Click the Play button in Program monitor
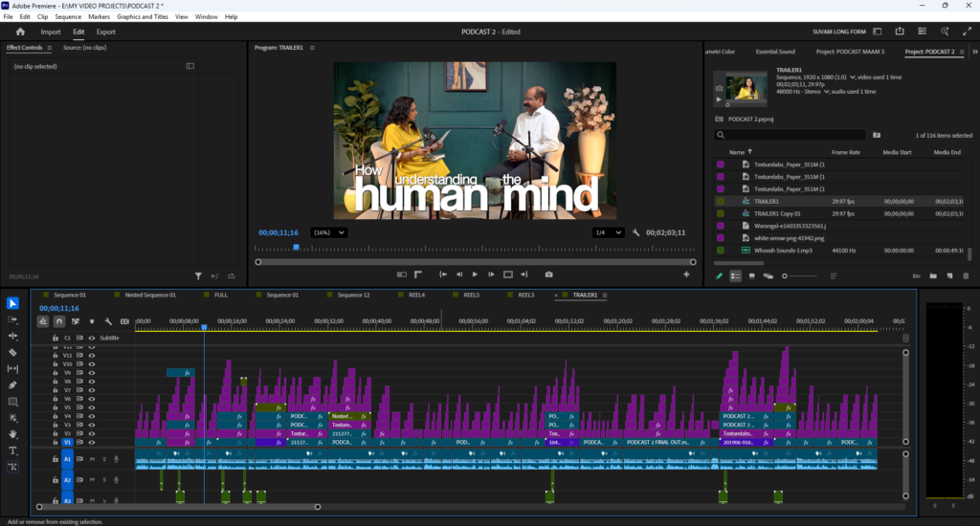 (475, 274)
